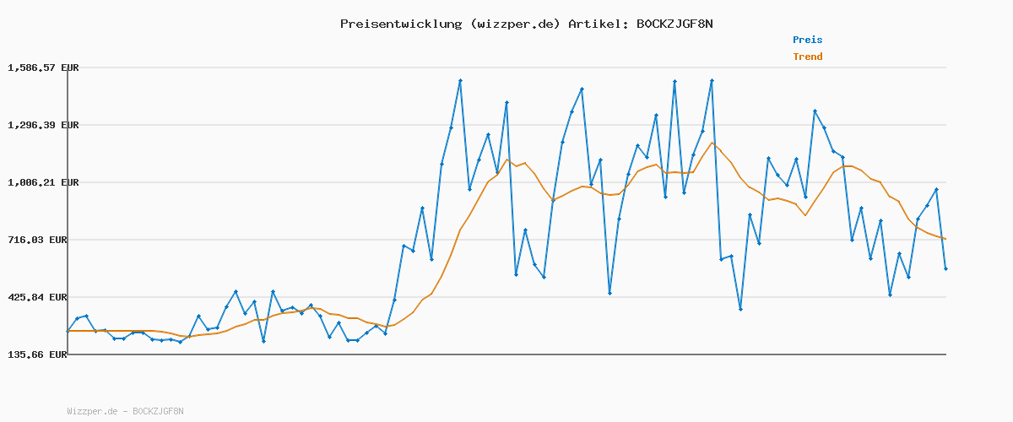Click the Wizzper.de watermark at bottom left
Screen dimensions: 1013x422
125,411
